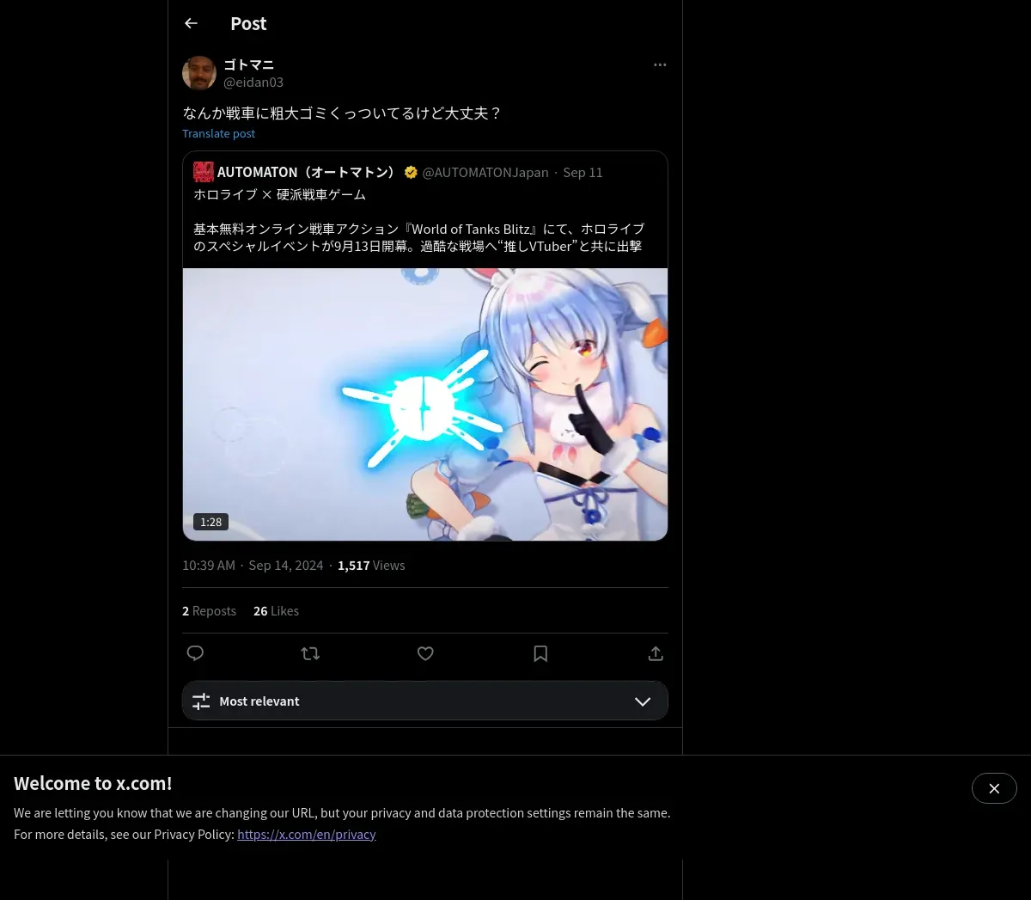Like the post with the heart icon
The width and height of the screenshot is (1031, 900).
click(x=425, y=653)
